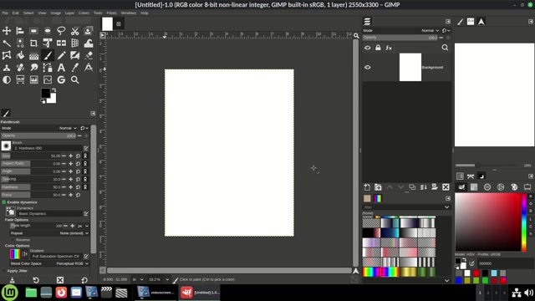
Task: Select the Alignment tool
Action: pyautogui.click(x=20, y=31)
